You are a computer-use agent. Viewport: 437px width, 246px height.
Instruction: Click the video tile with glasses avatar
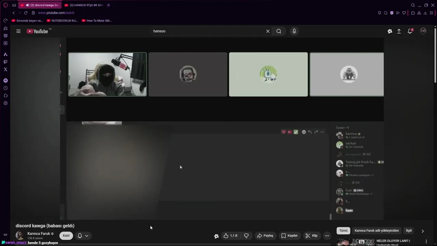pos(188,74)
